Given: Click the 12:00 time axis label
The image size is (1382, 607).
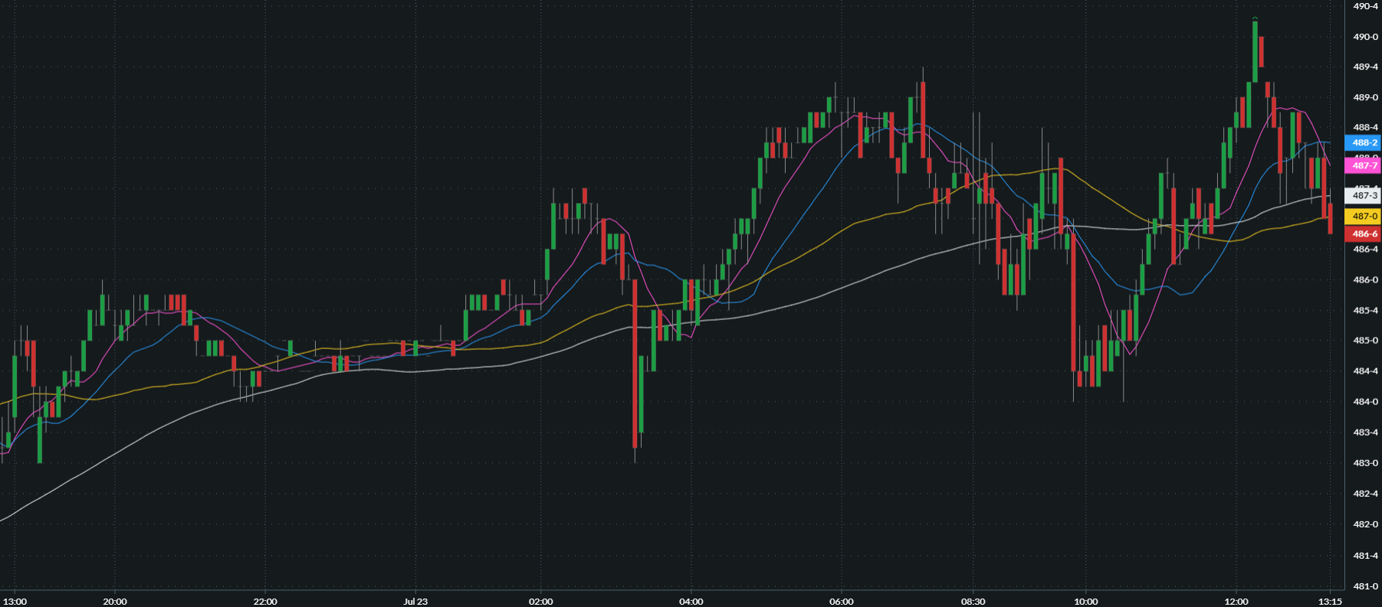Looking at the screenshot, I should pos(1236,602).
